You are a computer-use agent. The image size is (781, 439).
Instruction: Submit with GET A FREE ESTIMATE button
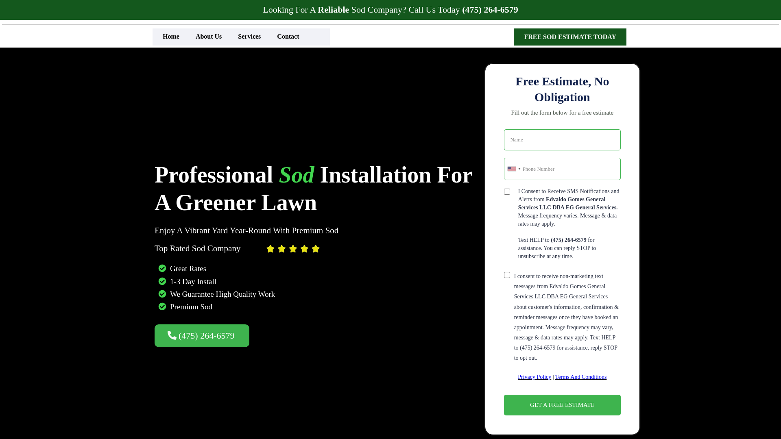tap(562, 405)
